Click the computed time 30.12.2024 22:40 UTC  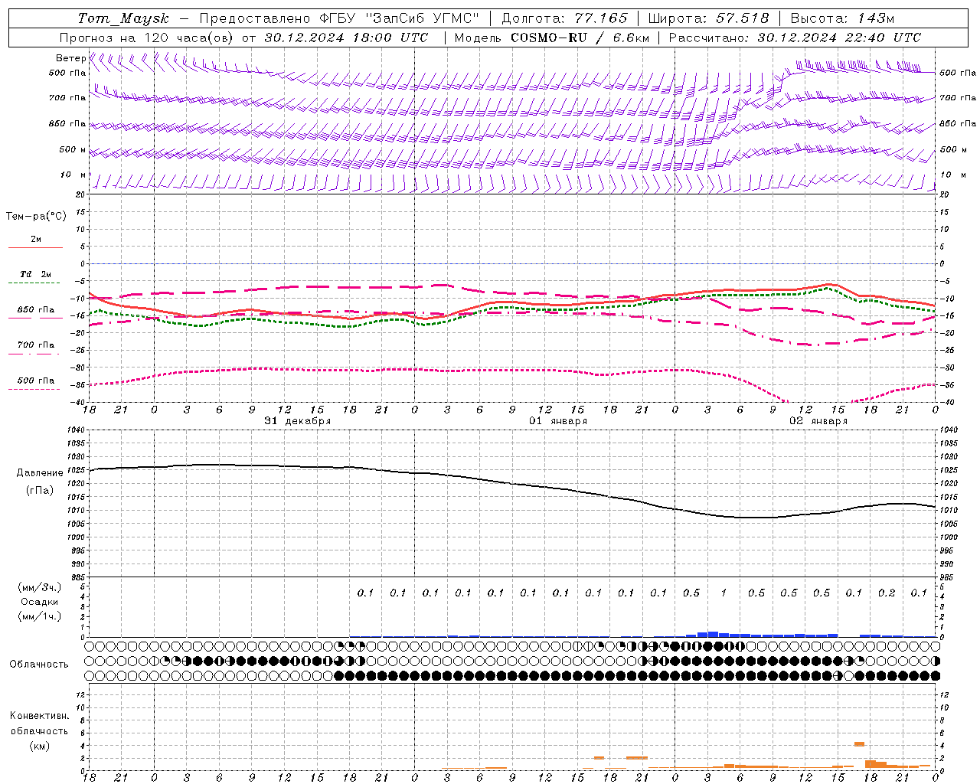(839, 38)
